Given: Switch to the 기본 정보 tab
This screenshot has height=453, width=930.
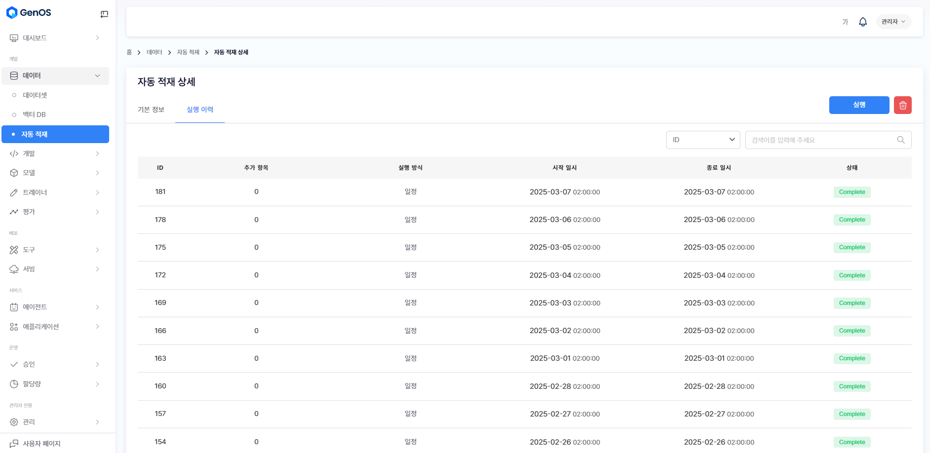Looking at the screenshot, I should (x=151, y=110).
